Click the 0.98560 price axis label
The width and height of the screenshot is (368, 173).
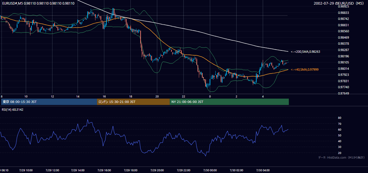coord(343,31)
